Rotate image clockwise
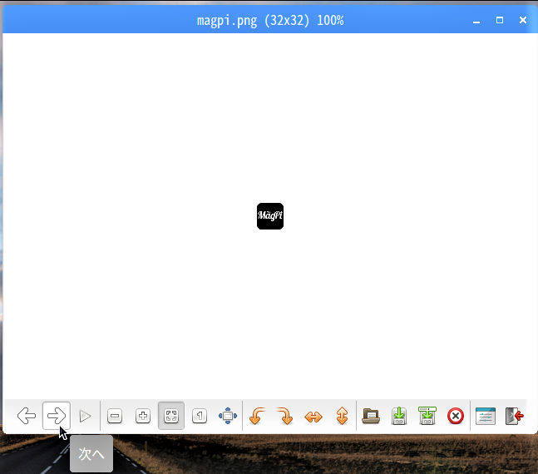Viewport: 538px width, 474px height. pyautogui.click(x=285, y=416)
